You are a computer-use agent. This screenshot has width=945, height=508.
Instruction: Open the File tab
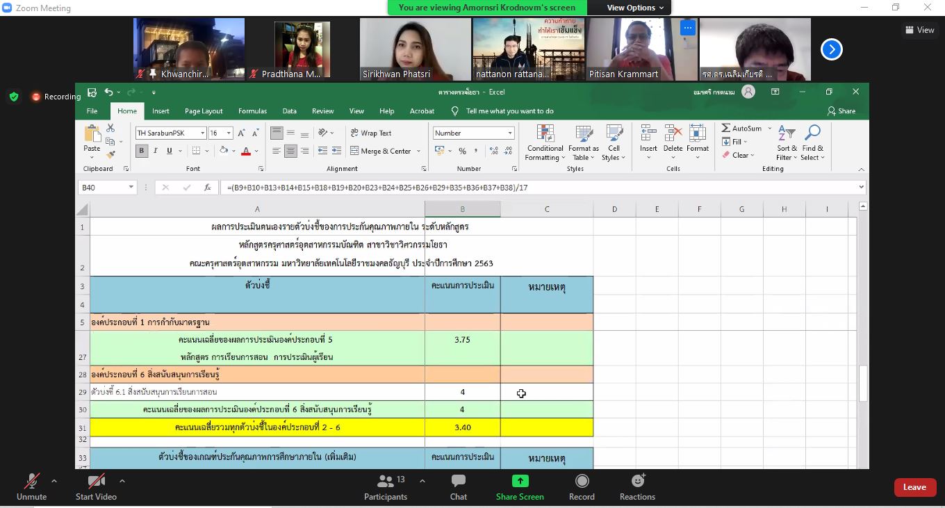tap(92, 111)
